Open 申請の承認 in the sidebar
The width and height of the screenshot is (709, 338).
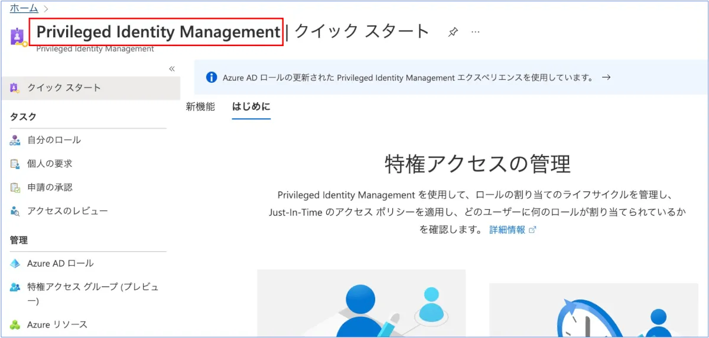(x=50, y=187)
